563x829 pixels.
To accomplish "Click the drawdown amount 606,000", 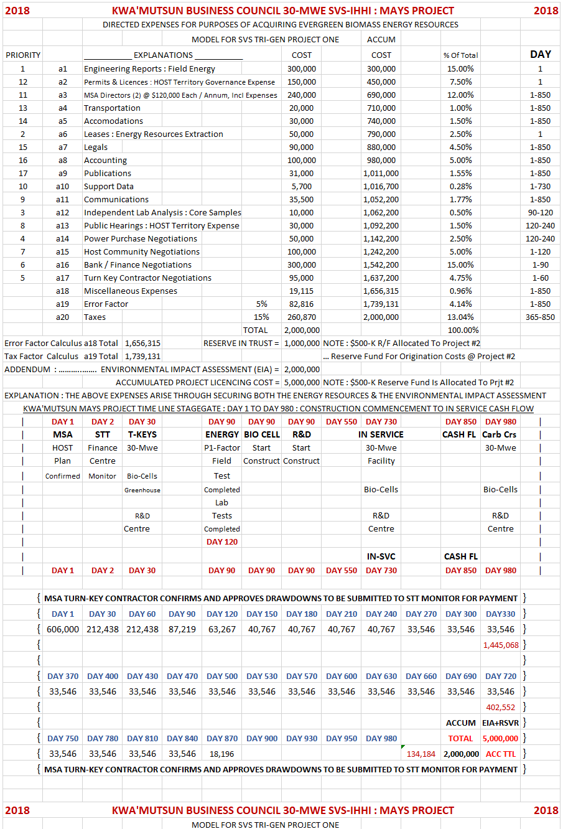I will point(63,629).
